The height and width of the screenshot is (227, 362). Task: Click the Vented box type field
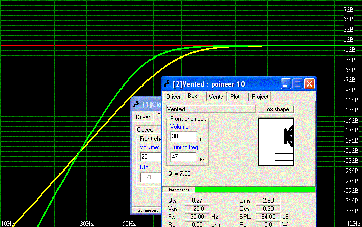[x=211, y=109]
